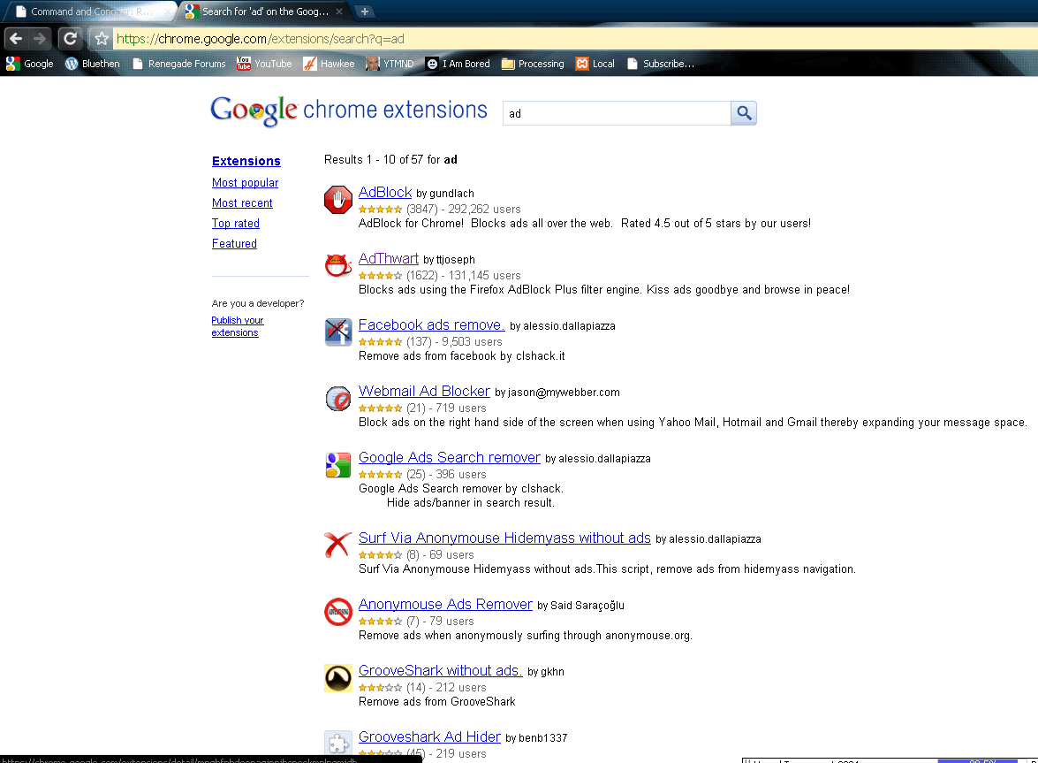Select Most popular in the sidebar

(245, 183)
